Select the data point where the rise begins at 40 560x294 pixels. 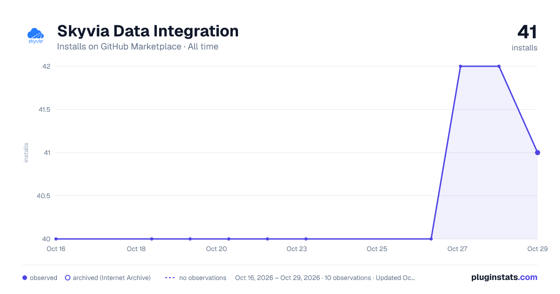[x=431, y=239]
